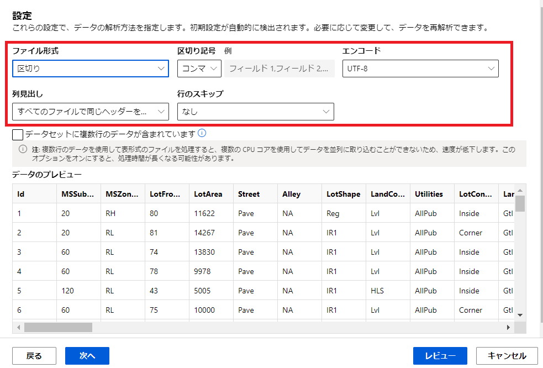543x368 pixels.
Task: Click the LotArea column header
Action: [211, 194]
